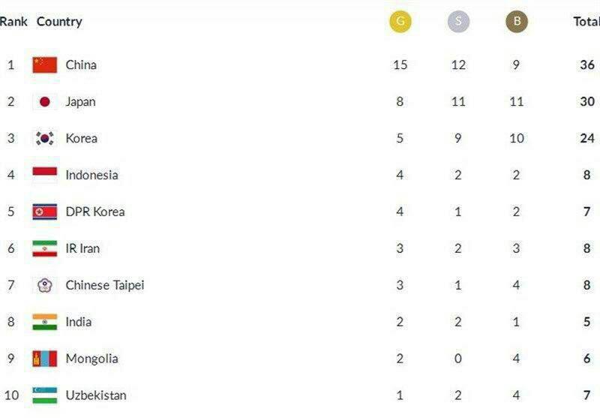Click the China flag icon
The width and height of the screenshot is (600, 418).
tap(45, 65)
